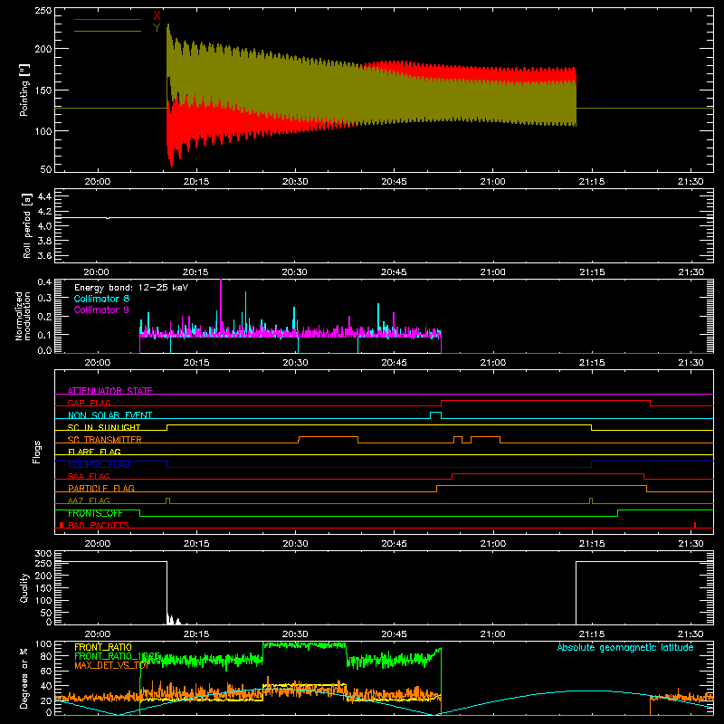Click the 21:30 tick under Flags plot
Viewport: 724px width, 724px height.
[691, 544]
